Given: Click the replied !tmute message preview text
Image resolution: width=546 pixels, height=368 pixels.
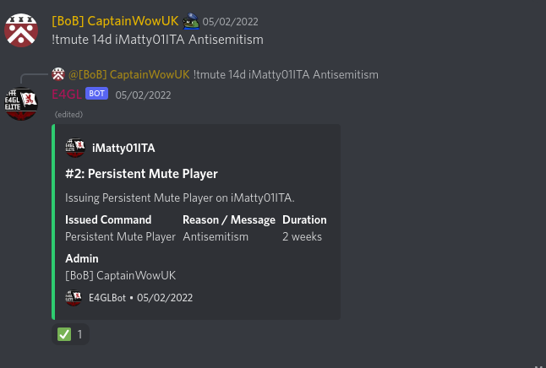Looking at the screenshot, I should pos(286,74).
